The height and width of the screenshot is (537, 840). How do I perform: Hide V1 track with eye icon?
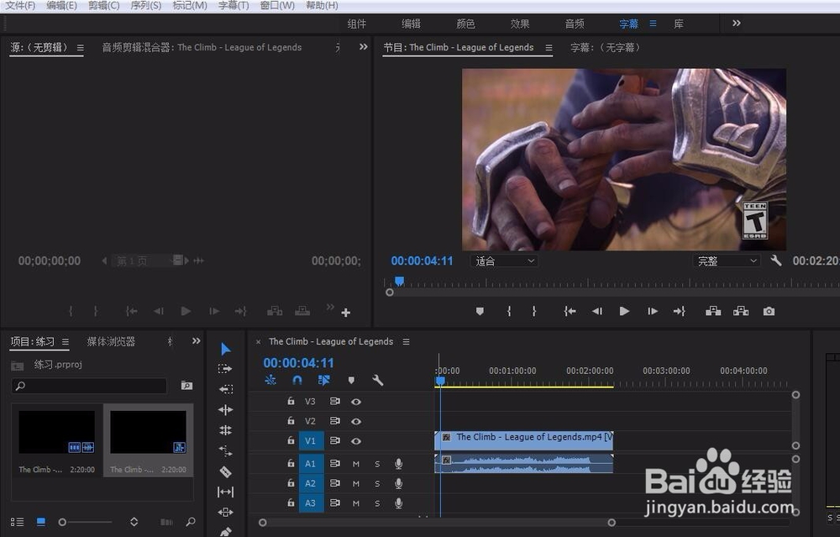(355, 441)
